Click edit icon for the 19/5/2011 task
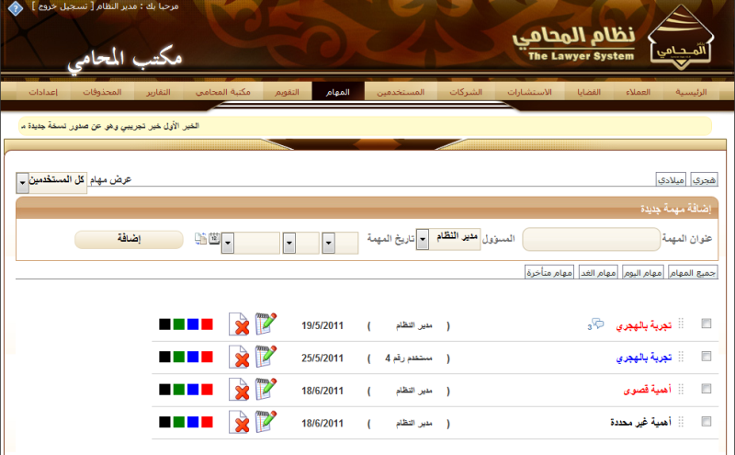This screenshot has height=455, width=735. tap(266, 324)
